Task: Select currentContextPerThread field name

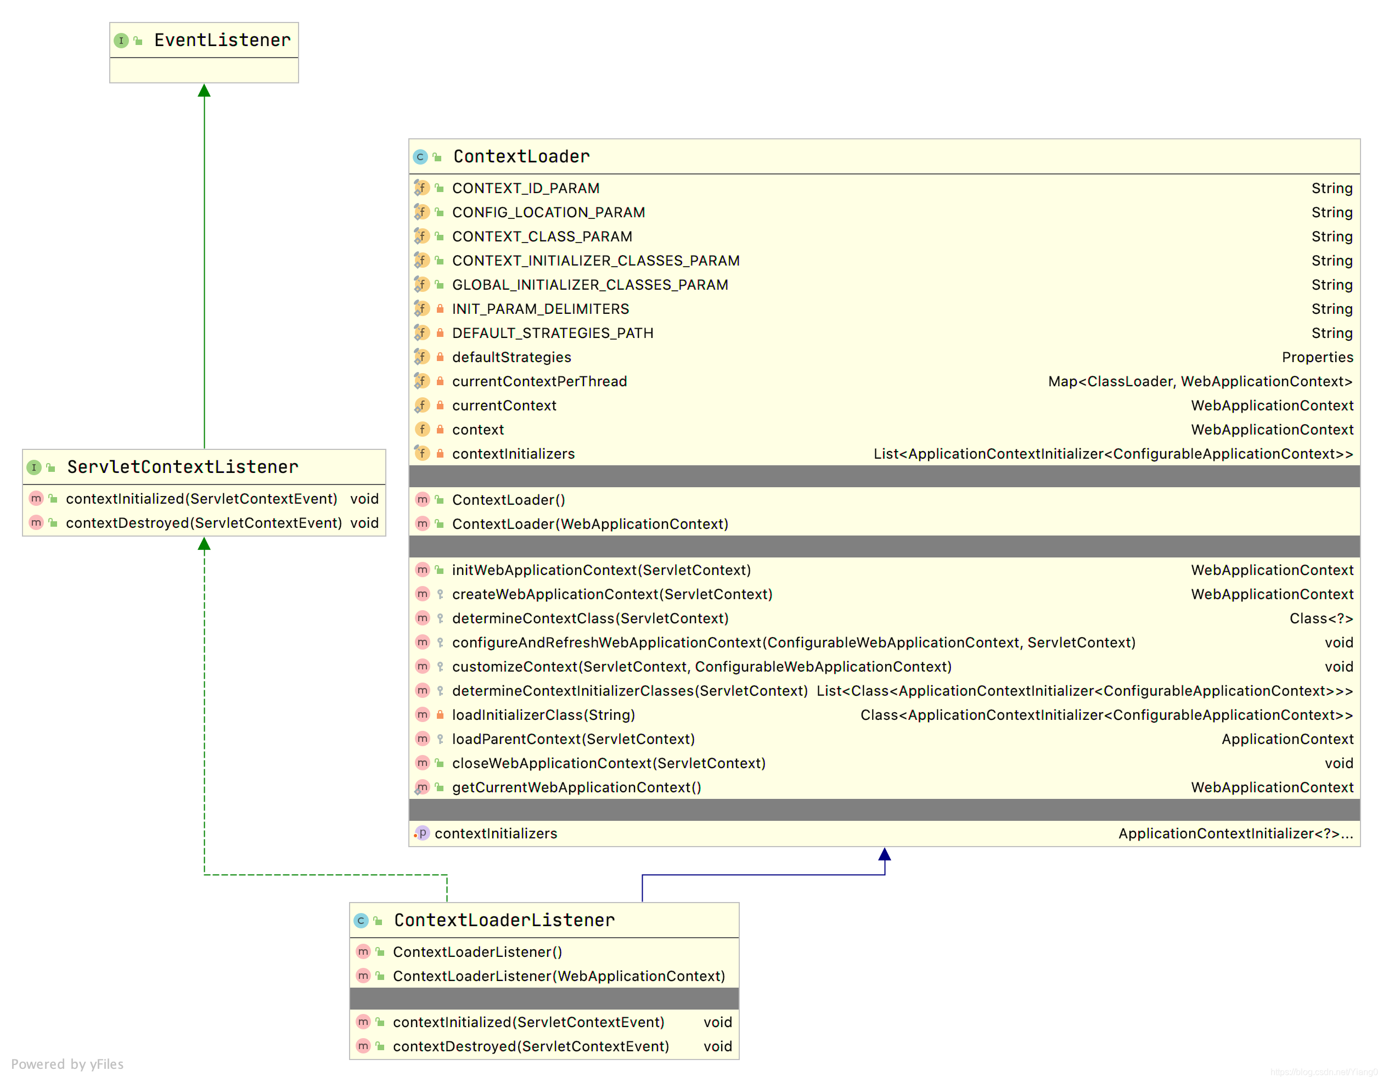Action: click(x=539, y=381)
